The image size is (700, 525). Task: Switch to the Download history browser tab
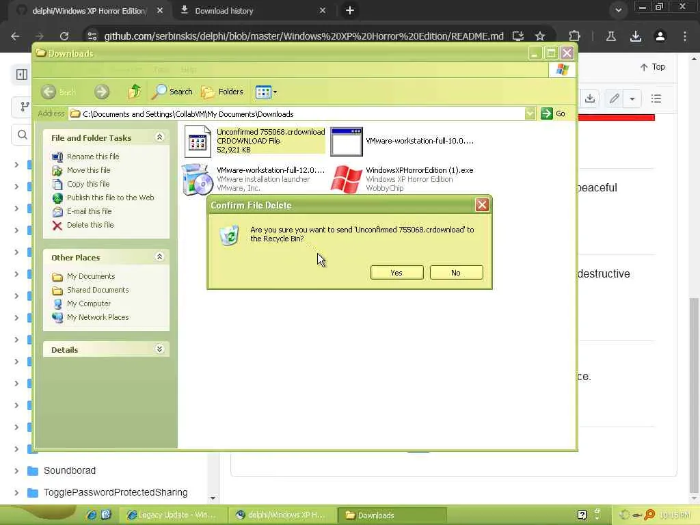pyautogui.click(x=224, y=11)
